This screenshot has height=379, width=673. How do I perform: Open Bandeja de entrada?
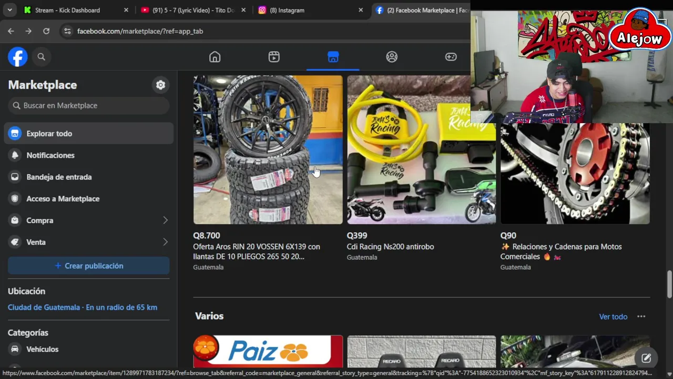[x=88, y=177]
